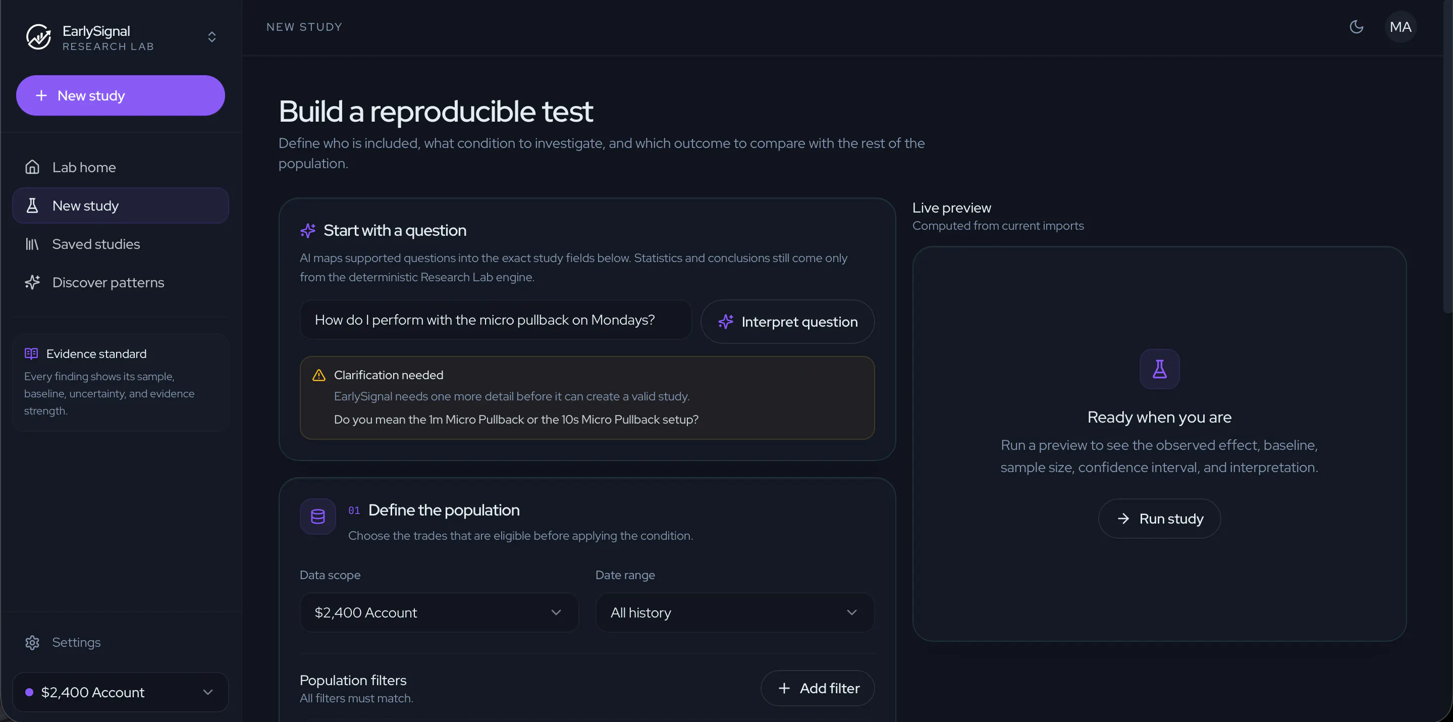The image size is (1453, 722).
Task: Open the Date range All history dropdown
Action: [734, 612]
